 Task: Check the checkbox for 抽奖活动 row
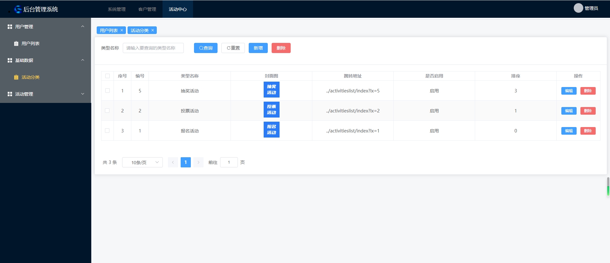click(107, 91)
